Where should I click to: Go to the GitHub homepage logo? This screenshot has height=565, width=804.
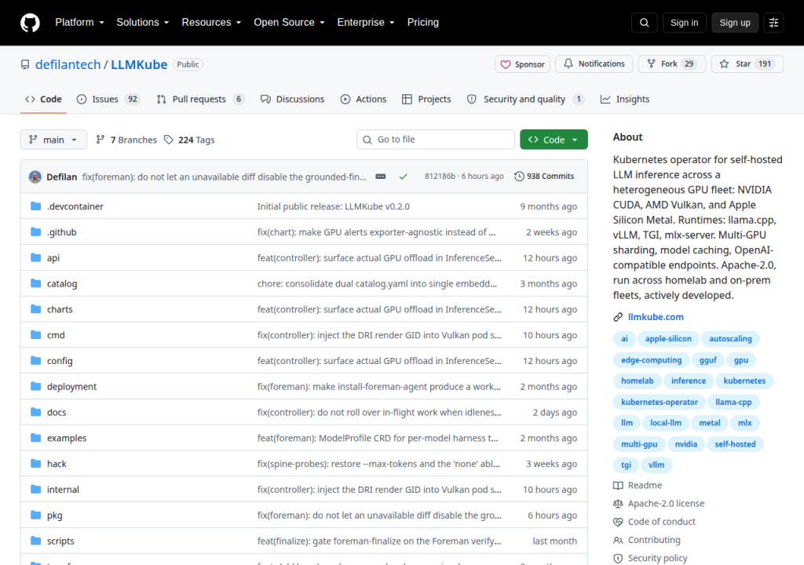click(30, 23)
